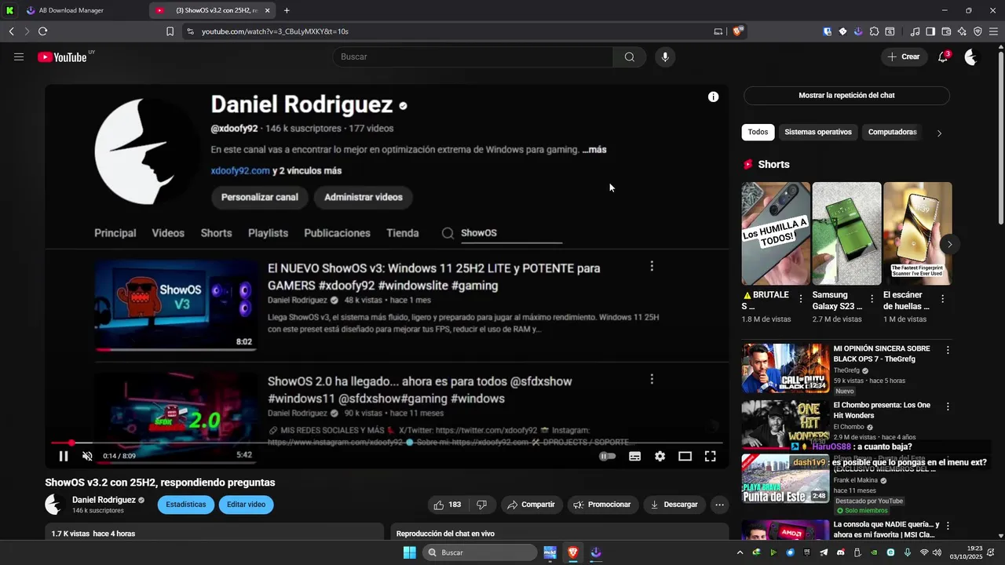
Task: Bookmark this page in address bar
Action: click(x=170, y=31)
